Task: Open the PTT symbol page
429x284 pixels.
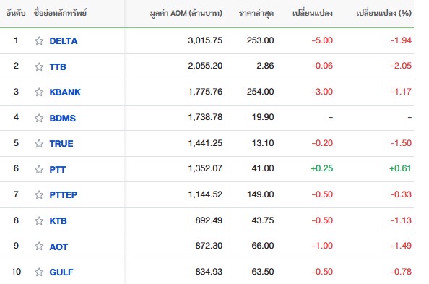Action: [x=58, y=170]
